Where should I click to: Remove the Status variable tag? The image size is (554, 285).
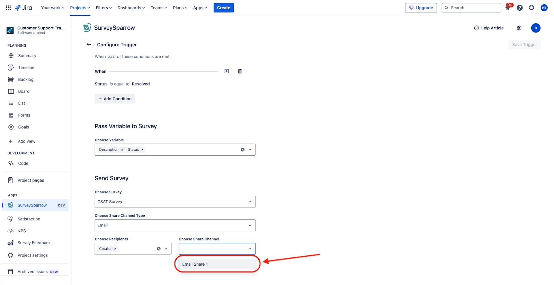coord(142,150)
